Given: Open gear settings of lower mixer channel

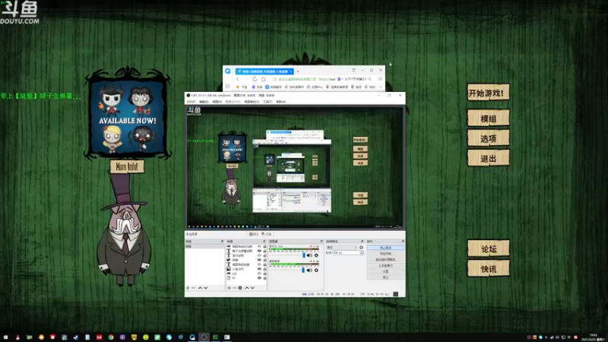Looking at the screenshot, I should point(316,271).
